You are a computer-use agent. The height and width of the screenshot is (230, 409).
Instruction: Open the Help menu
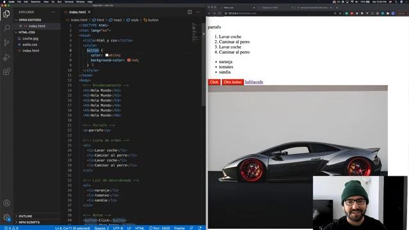89,1
